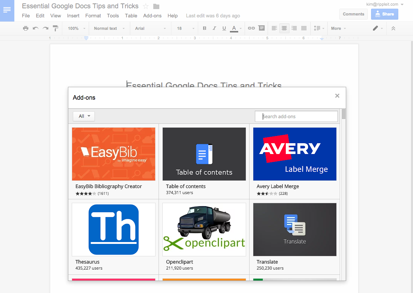This screenshot has height=293, width=413.
Task: Open the account menu for kim@rippleit.com
Action: [x=385, y=4]
